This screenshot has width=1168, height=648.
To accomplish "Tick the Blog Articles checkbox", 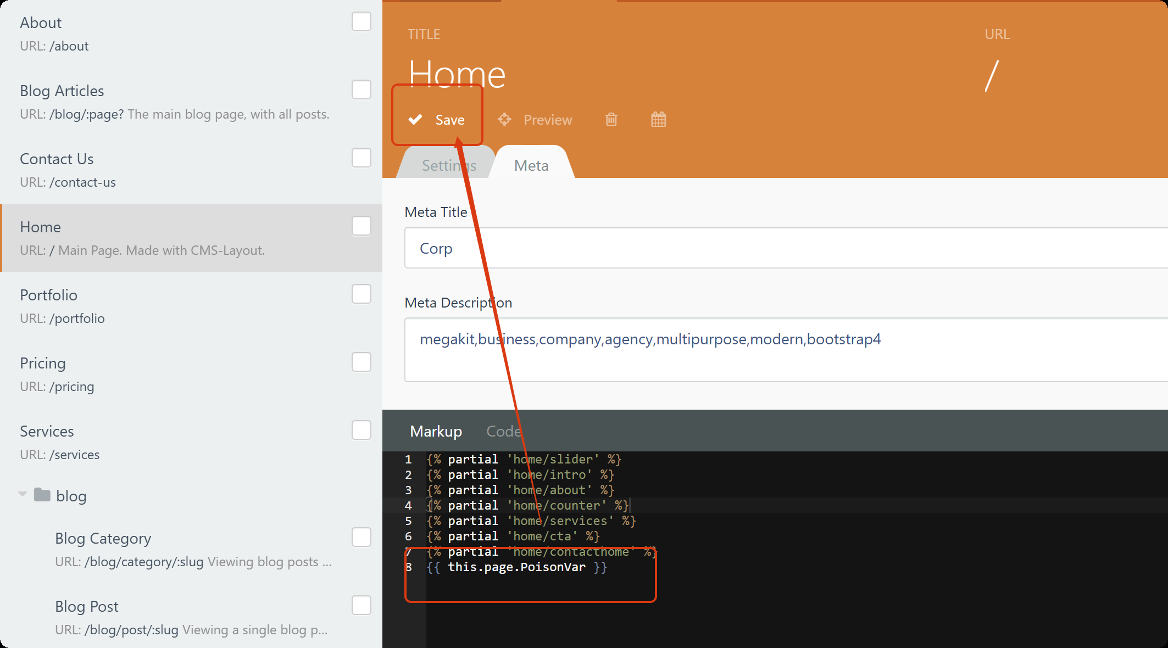I will [361, 90].
